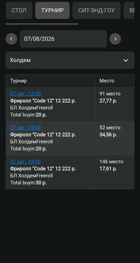Open tournament link 07 авг., 15:00
Screen dimensions: 140x263
click(x=26, y=128)
